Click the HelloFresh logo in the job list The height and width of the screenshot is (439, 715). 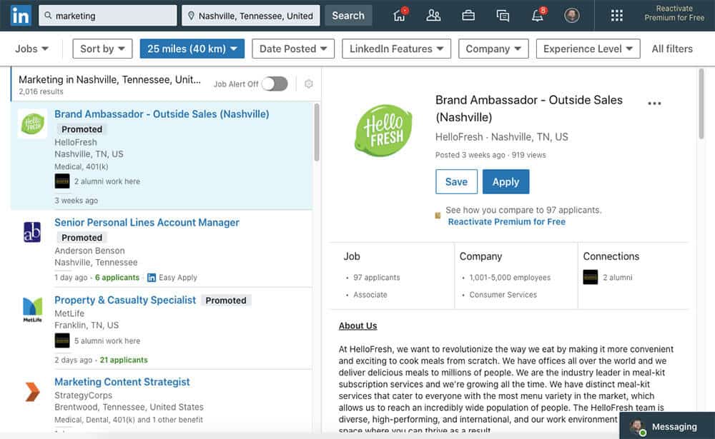click(x=32, y=123)
